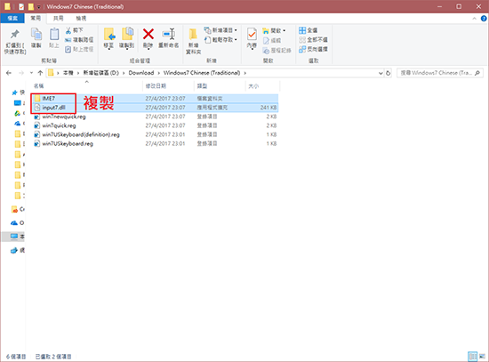Open the View ribbon tab
This screenshot has height=362, width=489.
click(81, 19)
